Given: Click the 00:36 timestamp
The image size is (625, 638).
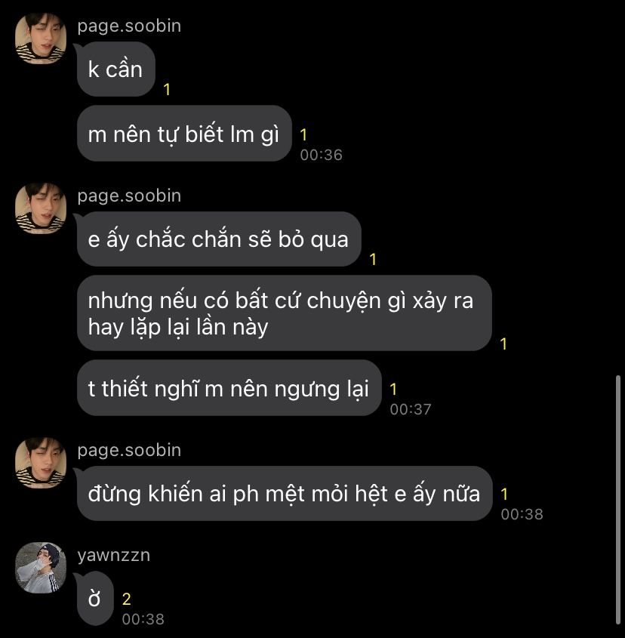Looking at the screenshot, I should (321, 155).
